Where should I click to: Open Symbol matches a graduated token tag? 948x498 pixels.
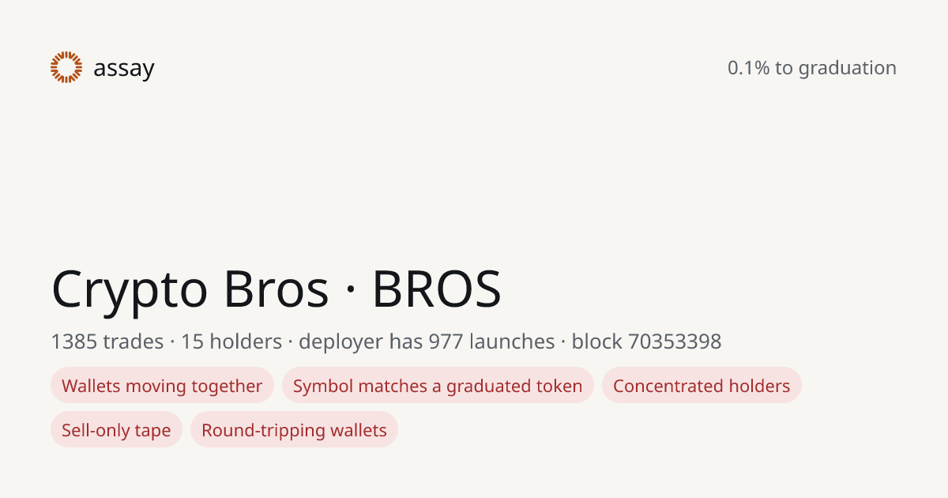(x=438, y=386)
